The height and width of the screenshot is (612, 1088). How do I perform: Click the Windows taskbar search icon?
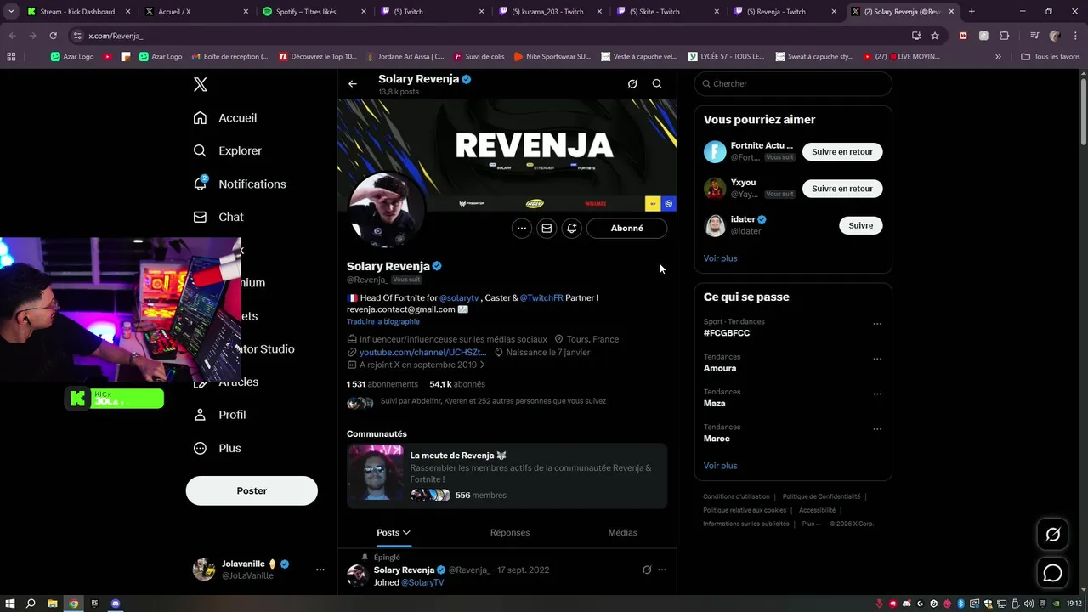[x=31, y=603]
